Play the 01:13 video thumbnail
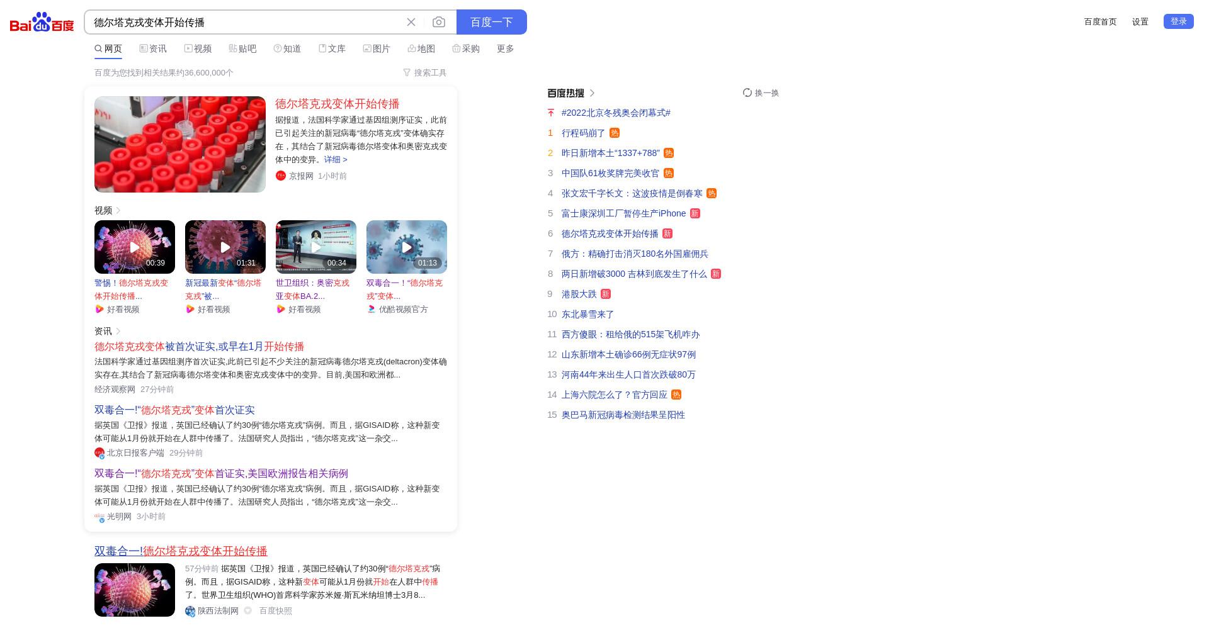1209x628 pixels. click(407, 247)
